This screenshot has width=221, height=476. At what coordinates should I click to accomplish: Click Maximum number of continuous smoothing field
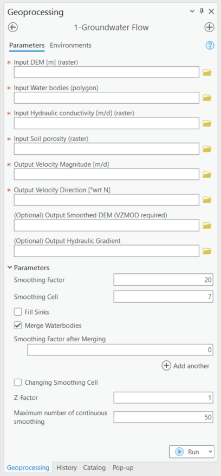(x=163, y=417)
